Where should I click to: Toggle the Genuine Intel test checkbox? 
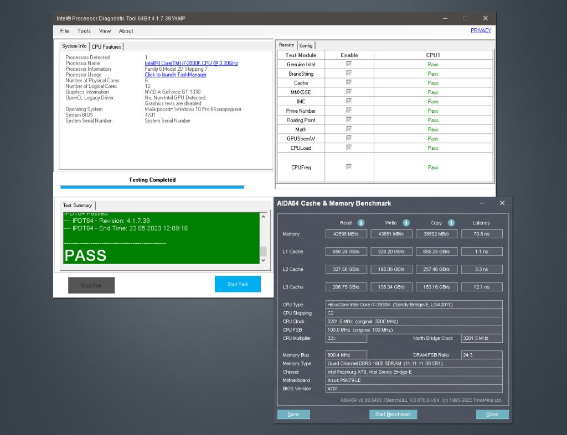(349, 64)
